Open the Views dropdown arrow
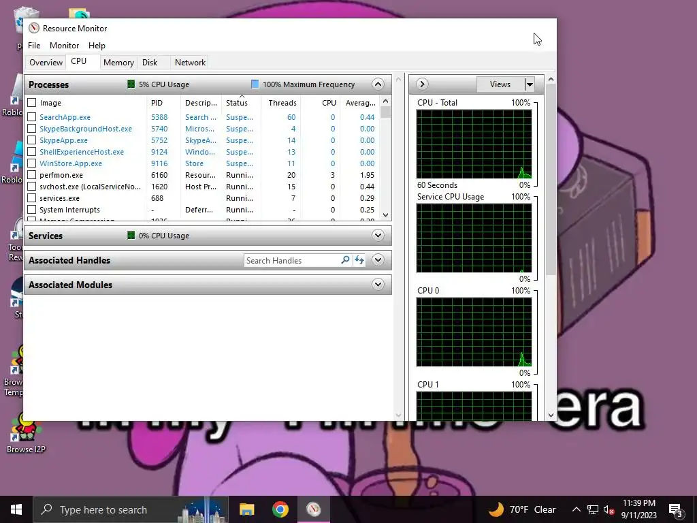The height and width of the screenshot is (523, 697). pyautogui.click(x=530, y=84)
